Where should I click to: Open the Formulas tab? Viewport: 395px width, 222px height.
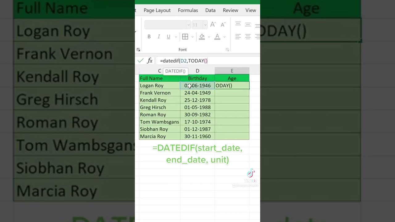pyautogui.click(x=188, y=10)
